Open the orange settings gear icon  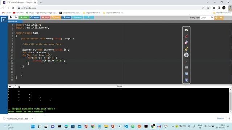point(221,18)
